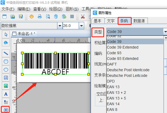Click the type list scroll-up arrow
The height and width of the screenshot is (113, 167).
point(165,38)
